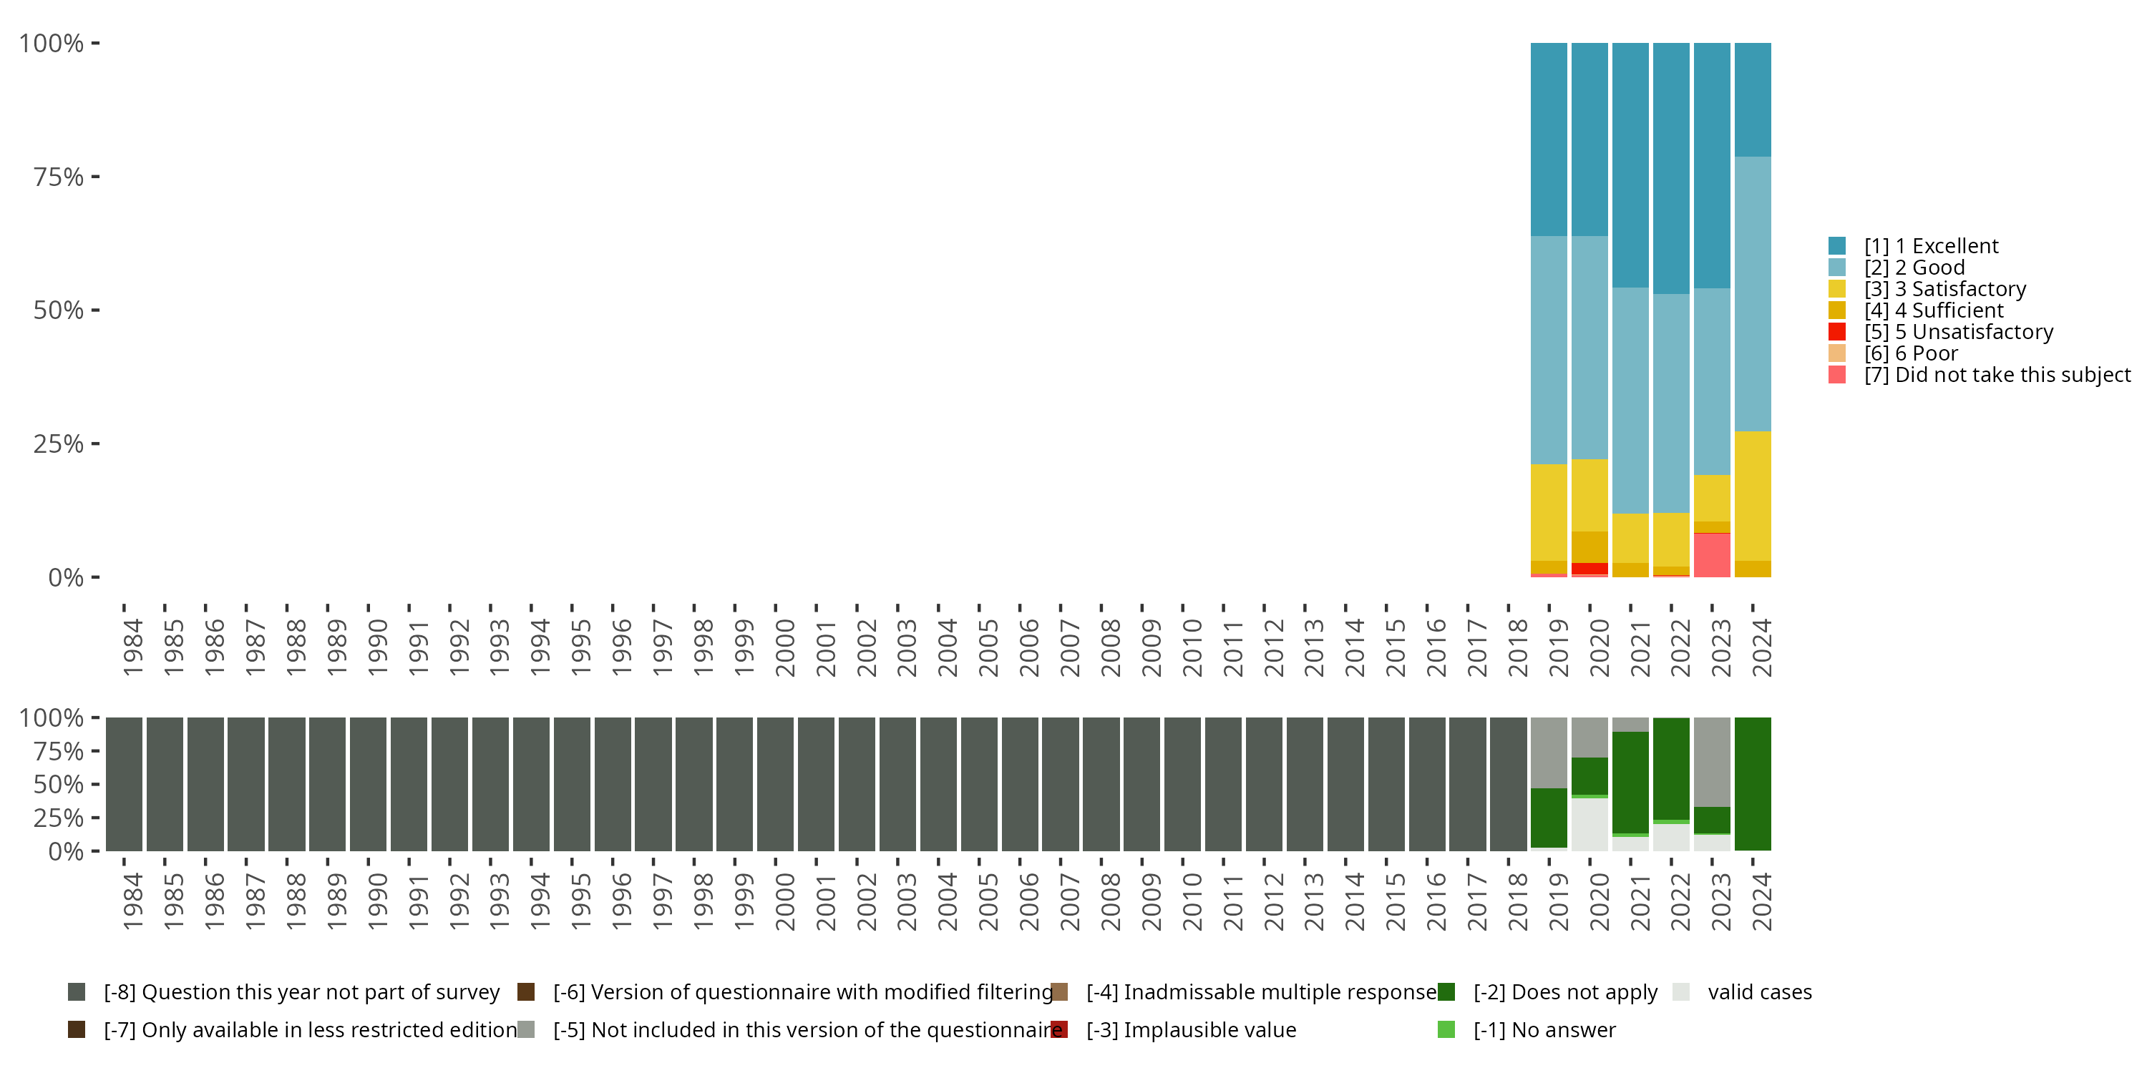Click the 2019 Excellent bar segment
2147x1073 pixels.
tap(1549, 139)
